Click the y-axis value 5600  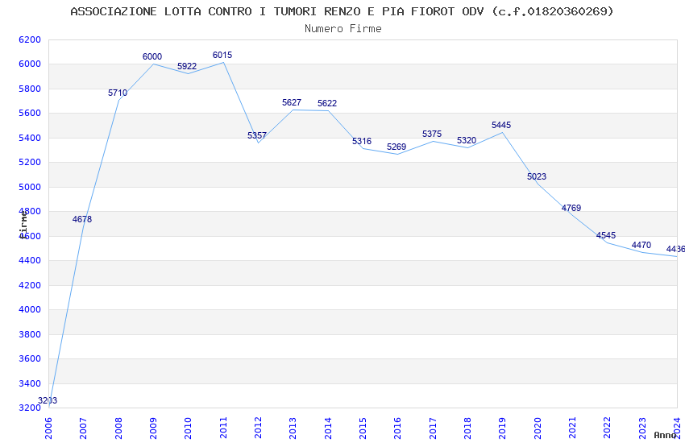[30, 114]
